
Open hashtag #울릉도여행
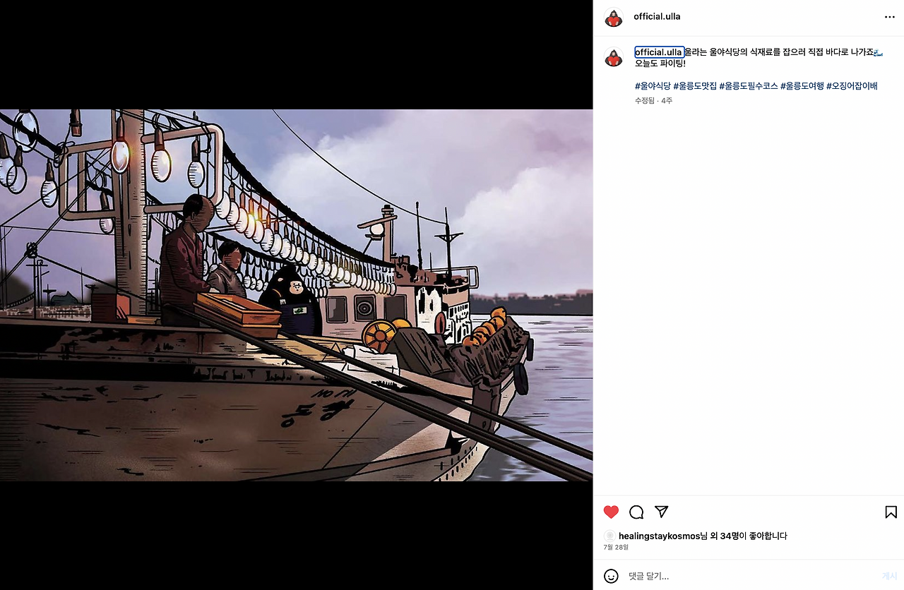[x=802, y=86]
